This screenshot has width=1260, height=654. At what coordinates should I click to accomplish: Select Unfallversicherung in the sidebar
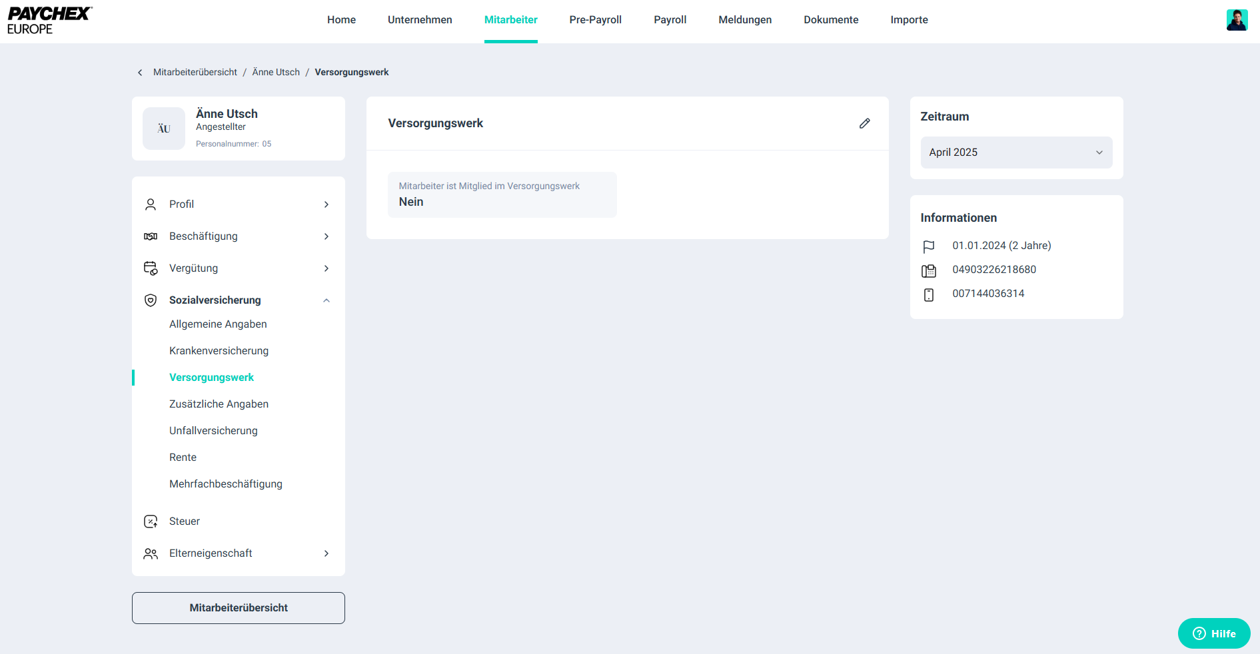[213, 431]
